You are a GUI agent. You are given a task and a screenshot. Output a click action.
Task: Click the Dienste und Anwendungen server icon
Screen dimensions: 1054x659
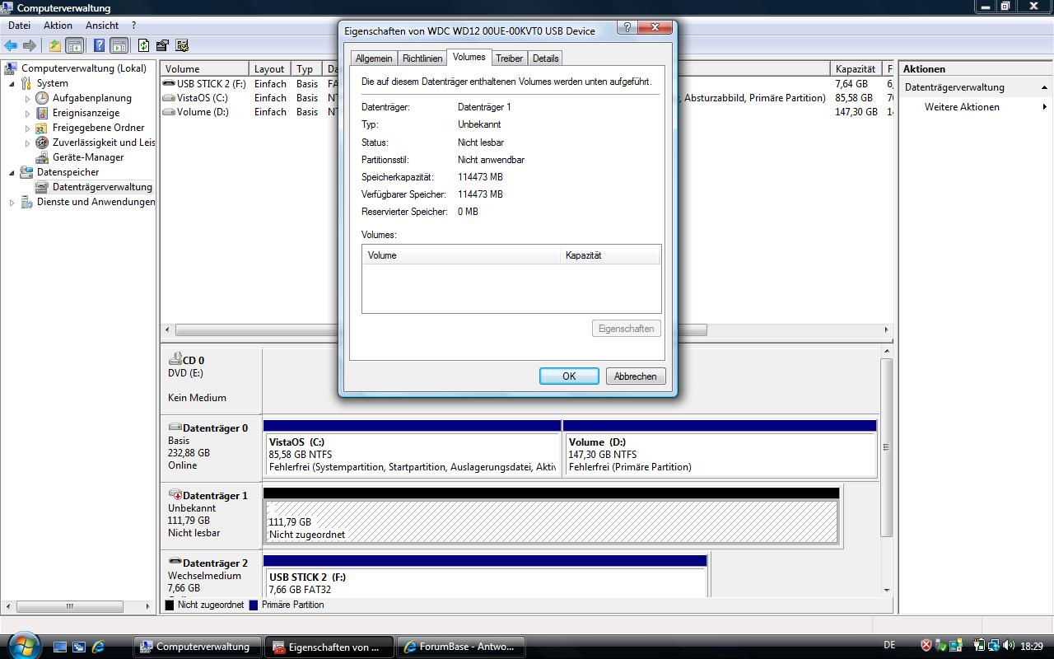pos(26,202)
